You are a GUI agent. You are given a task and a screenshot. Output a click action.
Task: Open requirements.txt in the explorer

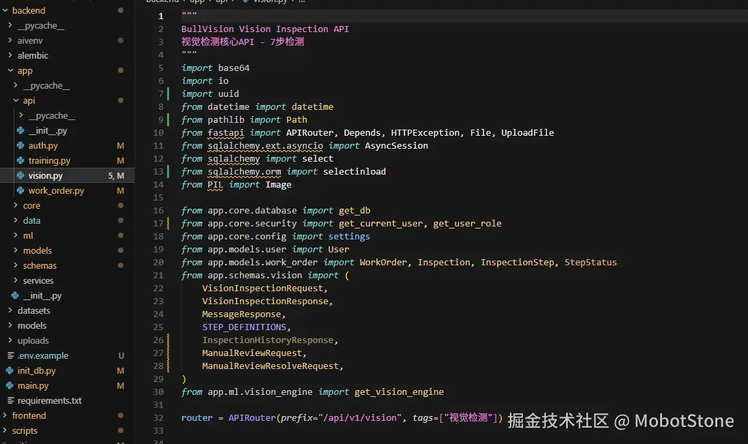tap(50, 400)
